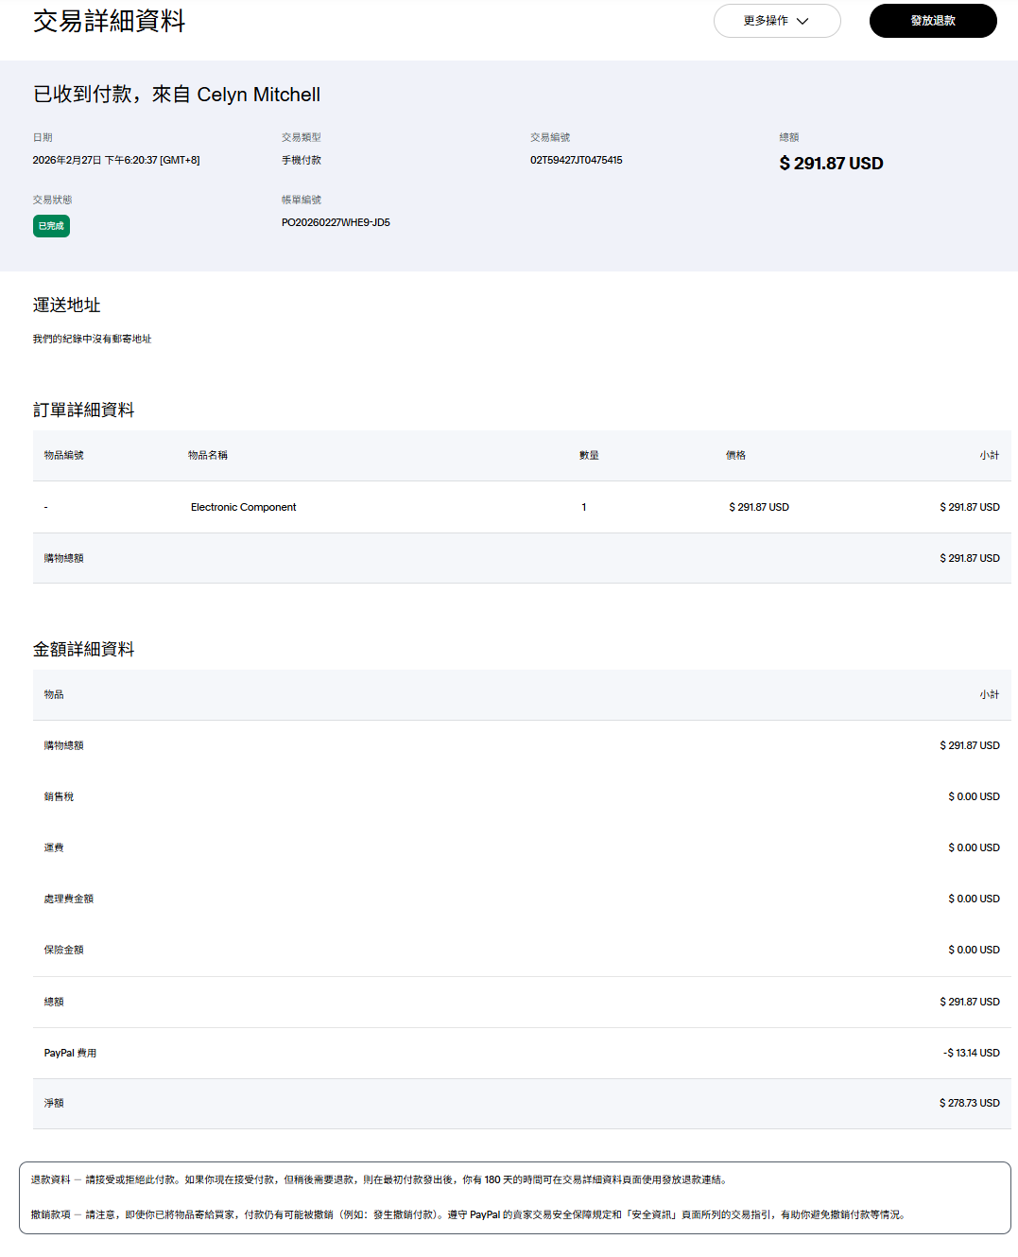Click the 物品編號 column header

[63, 456]
